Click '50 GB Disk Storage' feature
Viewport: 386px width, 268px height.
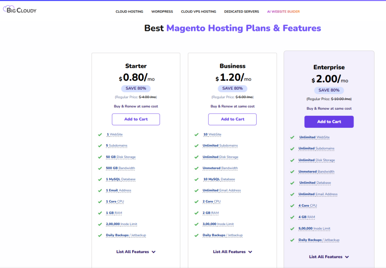(121, 157)
